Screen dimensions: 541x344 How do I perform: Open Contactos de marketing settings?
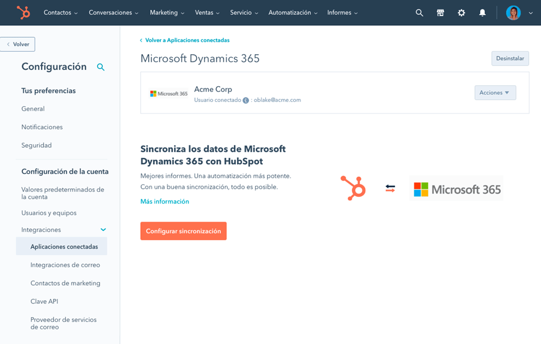pyautogui.click(x=65, y=283)
